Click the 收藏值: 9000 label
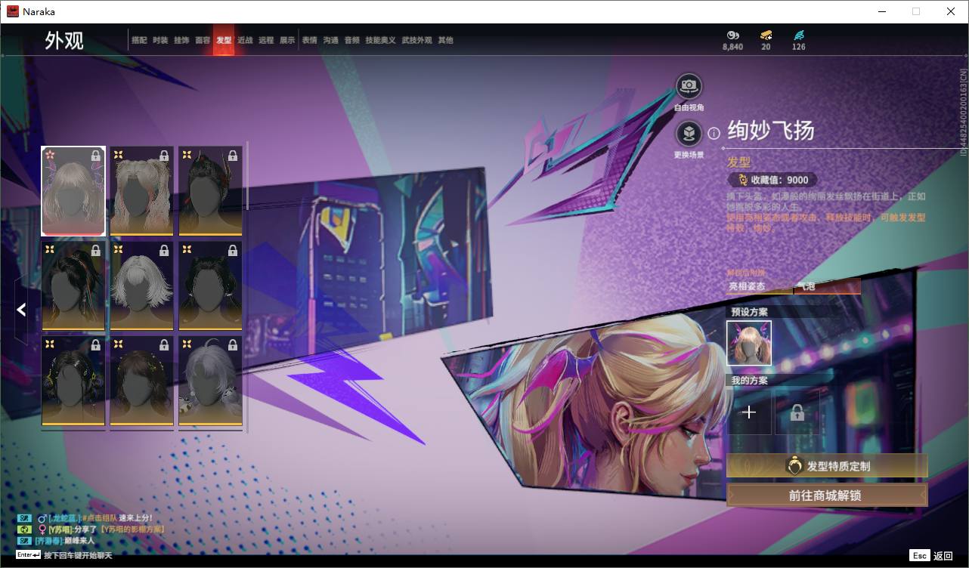Image resolution: width=969 pixels, height=568 pixels. [x=779, y=181]
